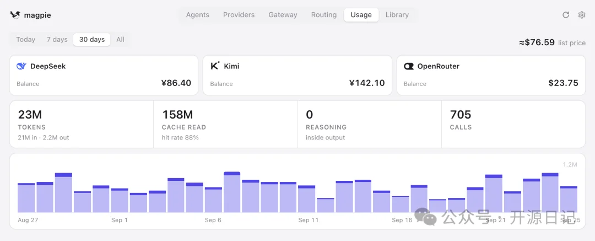595x241 pixels.
Task: Select the 30 days time range
Action: 92,40
